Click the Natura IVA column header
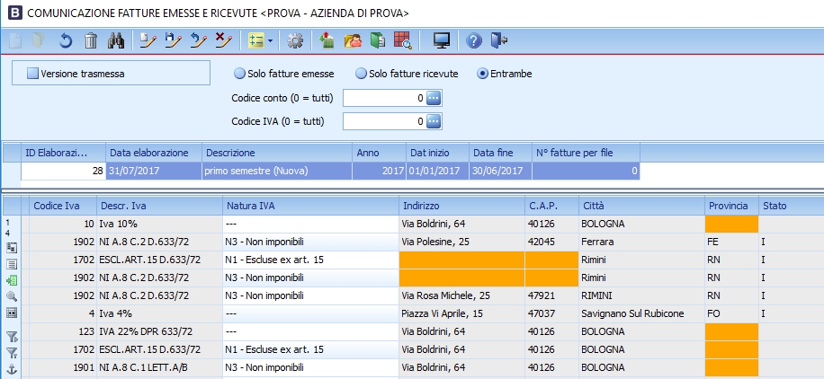The width and height of the screenshot is (824, 379). [310, 206]
